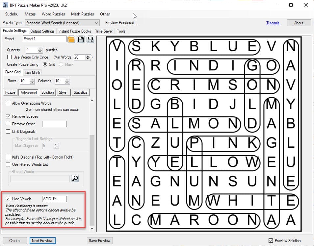Click the app icon in title bar
The width and height of the screenshot is (314, 246).
click(x=5, y=5)
